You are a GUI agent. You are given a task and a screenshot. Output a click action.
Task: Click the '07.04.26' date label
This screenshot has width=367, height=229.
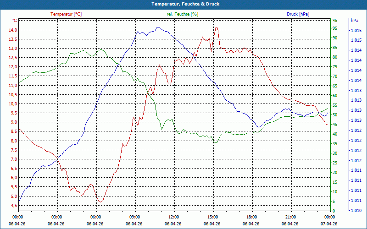329,224
